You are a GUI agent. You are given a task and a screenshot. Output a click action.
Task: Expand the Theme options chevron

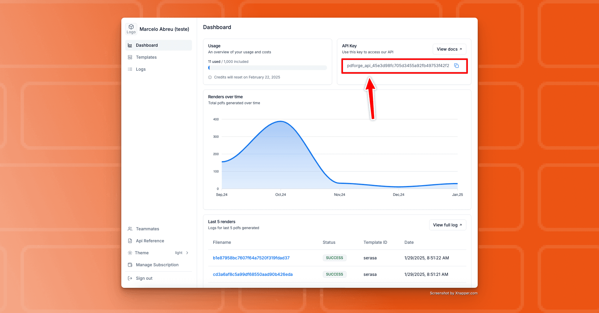187,252
